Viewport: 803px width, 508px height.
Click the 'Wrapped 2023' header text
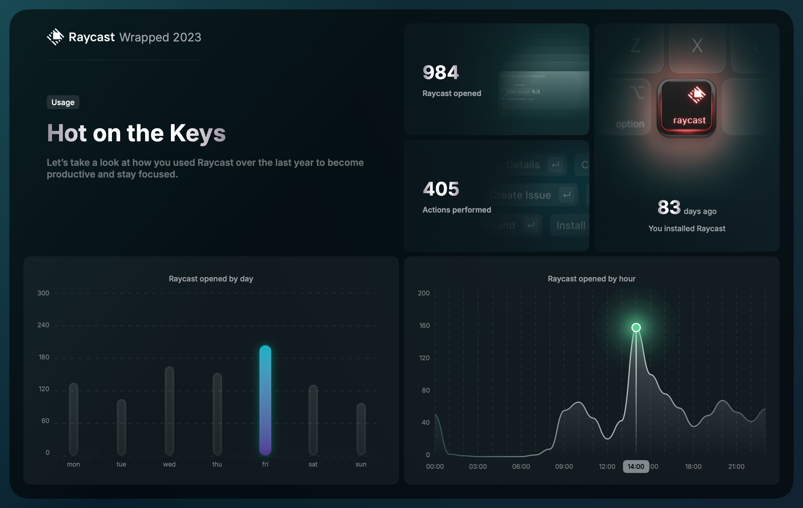pyautogui.click(x=160, y=37)
